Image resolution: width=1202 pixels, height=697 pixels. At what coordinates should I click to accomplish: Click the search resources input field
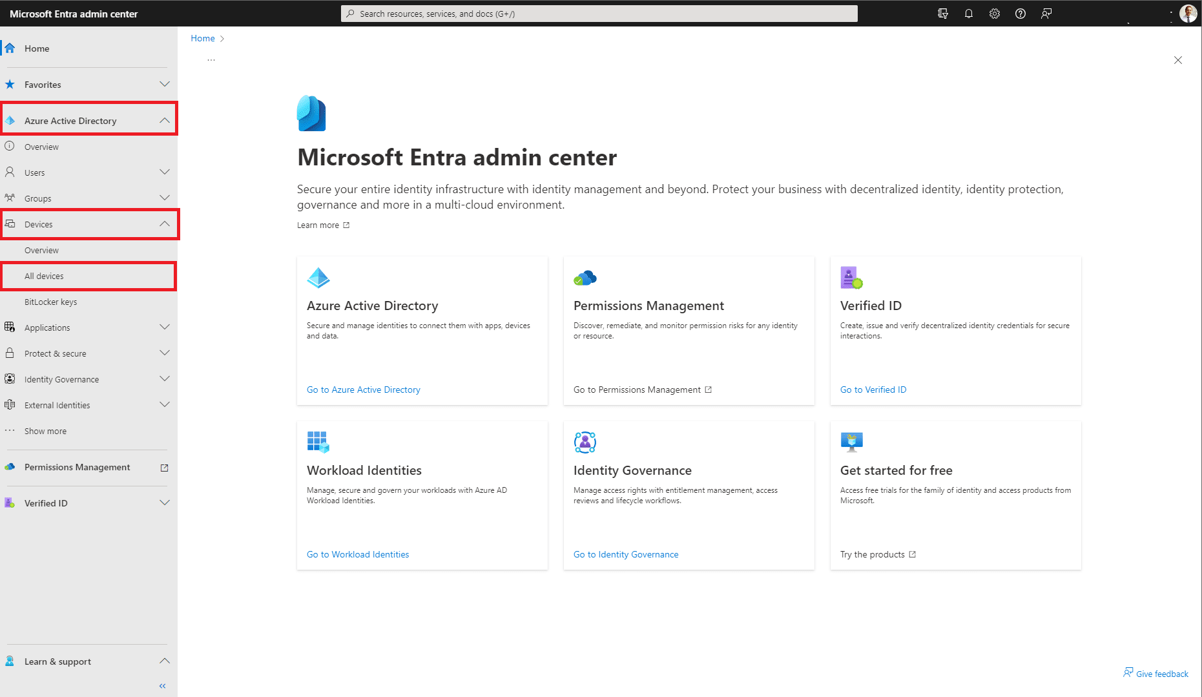[x=599, y=14]
